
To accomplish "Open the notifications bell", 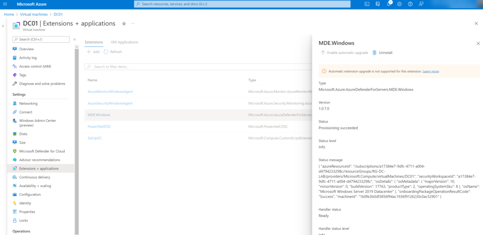I will 389,4.
